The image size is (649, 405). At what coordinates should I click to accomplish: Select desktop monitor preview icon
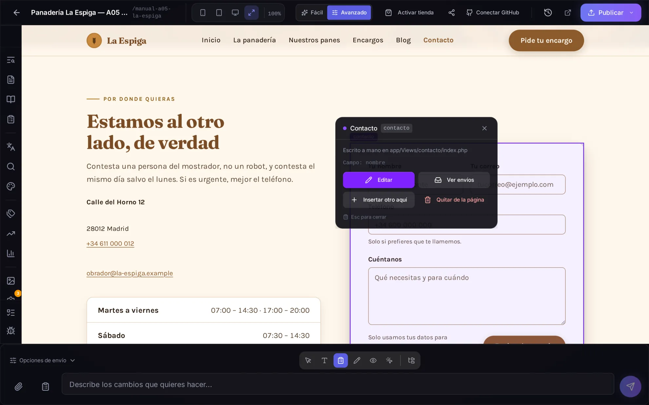235,12
